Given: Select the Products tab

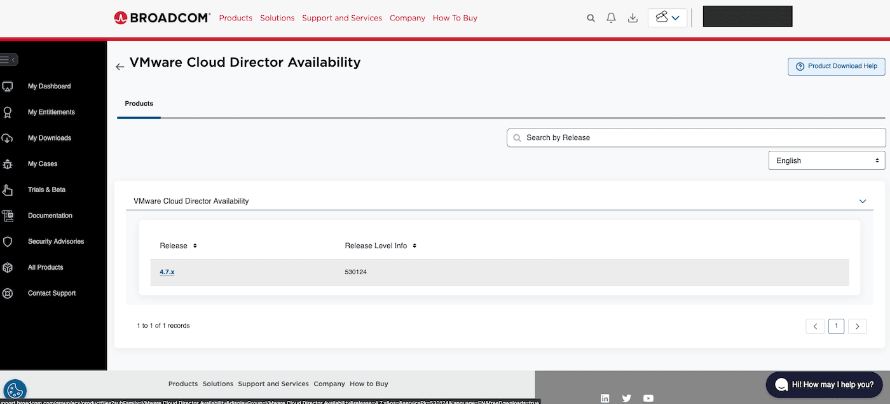Looking at the screenshot, I should coord(139,104).
